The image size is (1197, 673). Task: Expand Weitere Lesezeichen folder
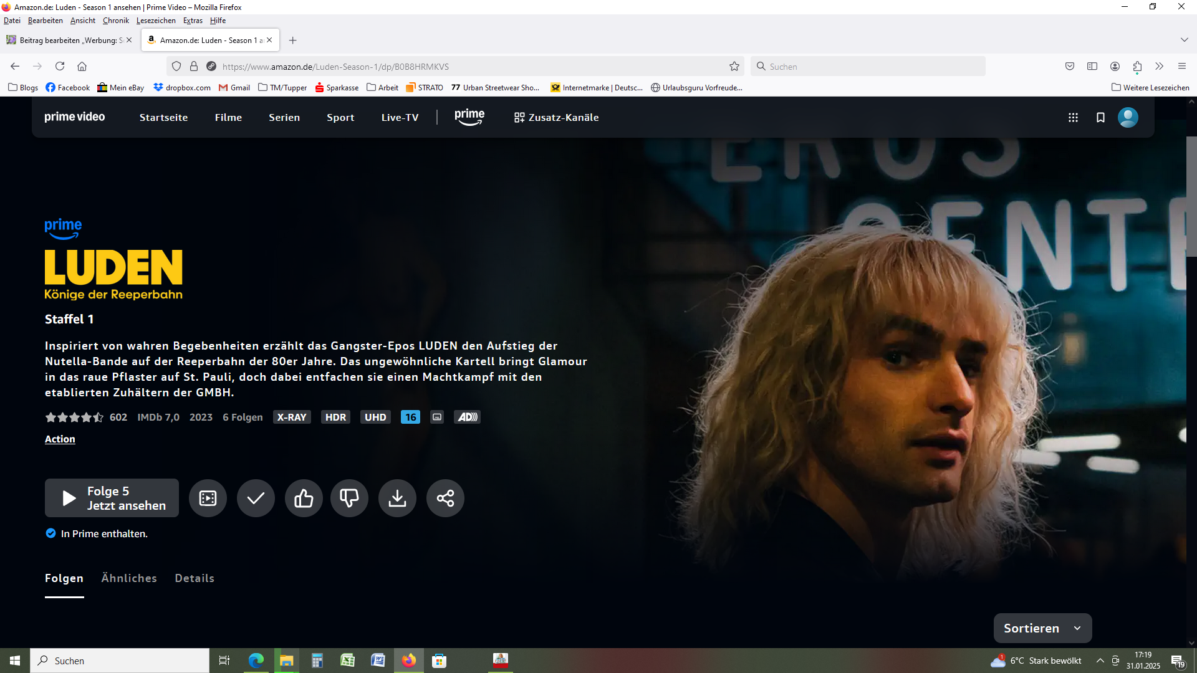(x=1150, y=88)
